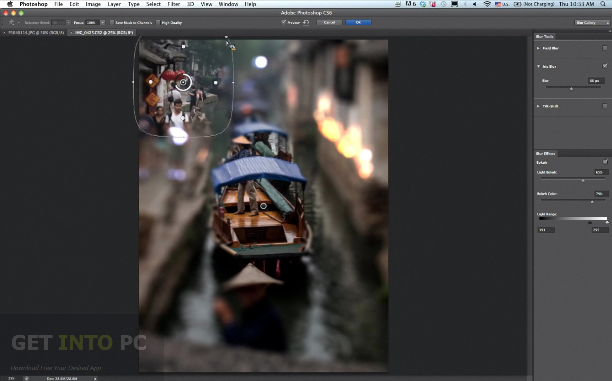The width and height of the screenshot is (612, 381).
Task: Open the Dropbox menu bar icon
Action: click(423, 4)
